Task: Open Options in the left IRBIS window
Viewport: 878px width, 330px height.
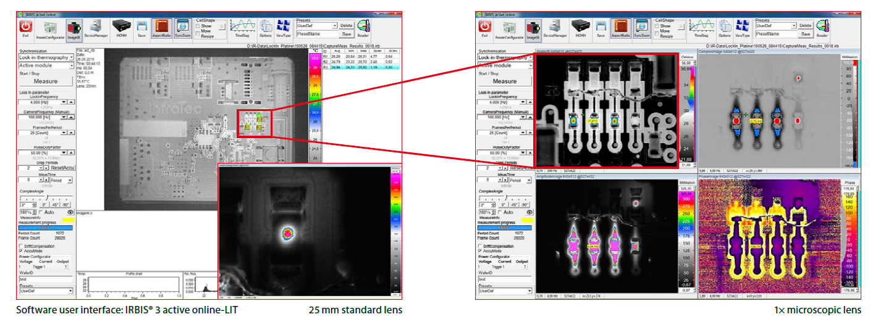Action: click(266, 28)
